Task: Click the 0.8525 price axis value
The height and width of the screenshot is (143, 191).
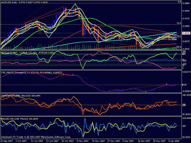Action: click(186, 49)
